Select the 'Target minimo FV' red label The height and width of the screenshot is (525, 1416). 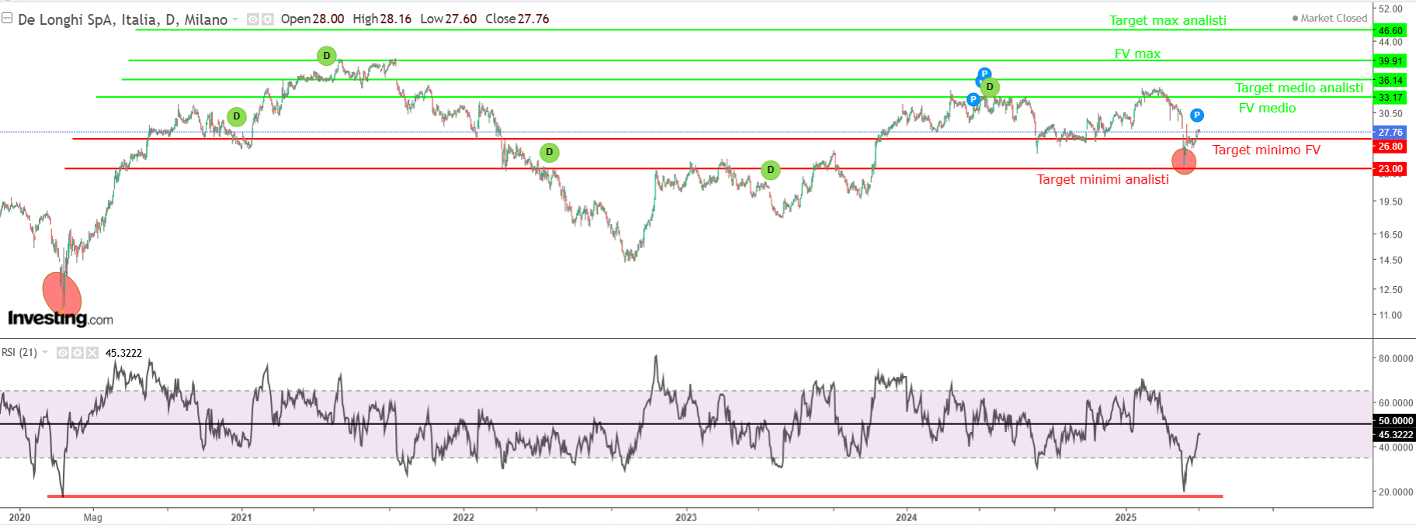coord(1266,150)
